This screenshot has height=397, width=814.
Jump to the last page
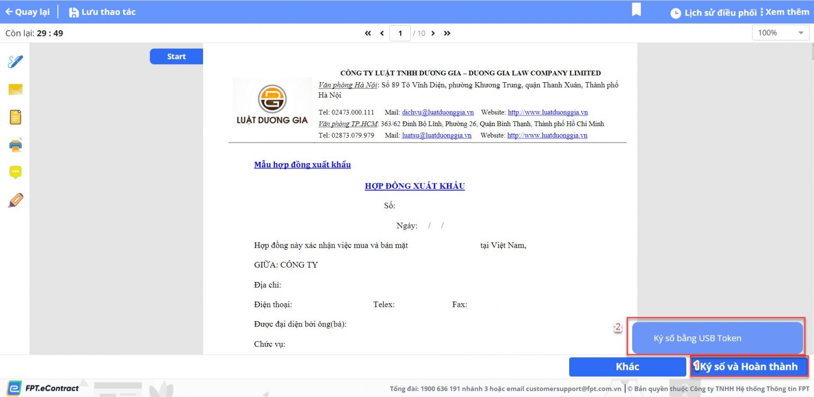tap(447, 33)
